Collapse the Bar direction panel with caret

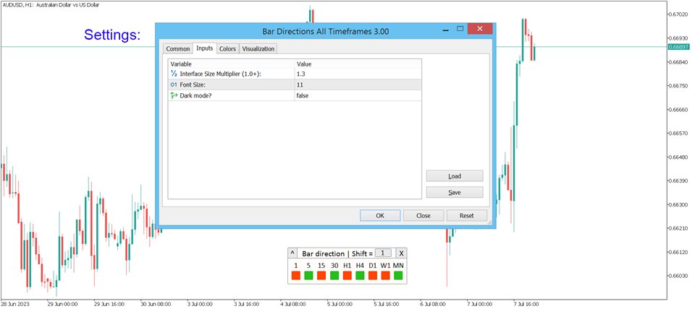click(x=292, y=253)
